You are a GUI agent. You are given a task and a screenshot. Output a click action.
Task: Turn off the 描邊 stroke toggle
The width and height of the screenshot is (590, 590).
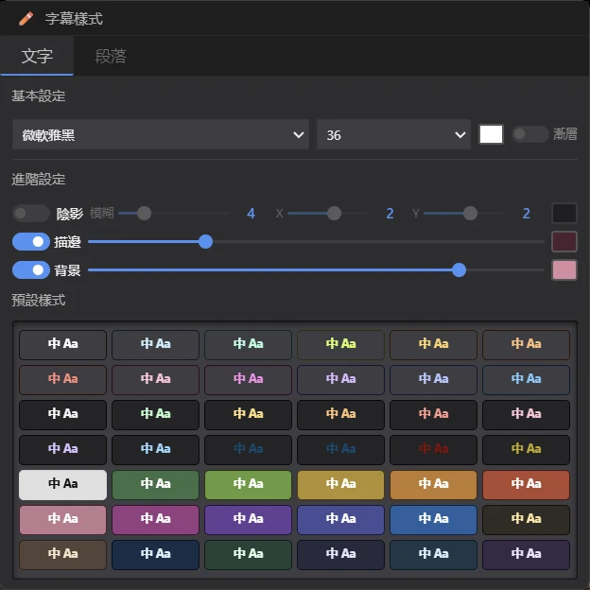click(x=31, y=241)
